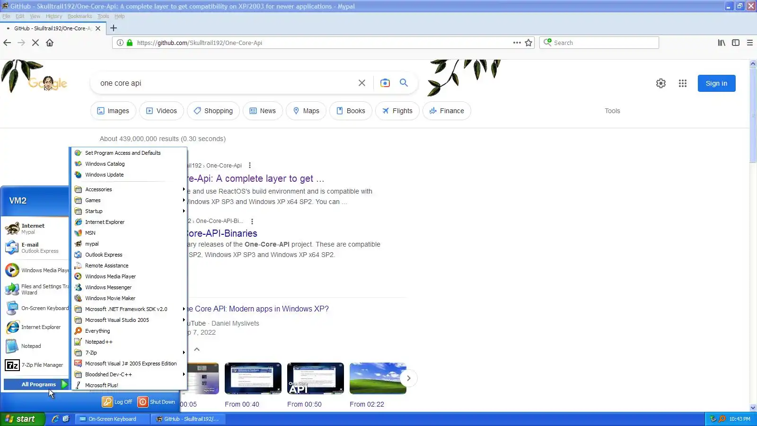Image resolution: width=757 pixels, height=426 pixels.
Task: Click the browser Search box in the toolbar
Action: pos(599,43)
